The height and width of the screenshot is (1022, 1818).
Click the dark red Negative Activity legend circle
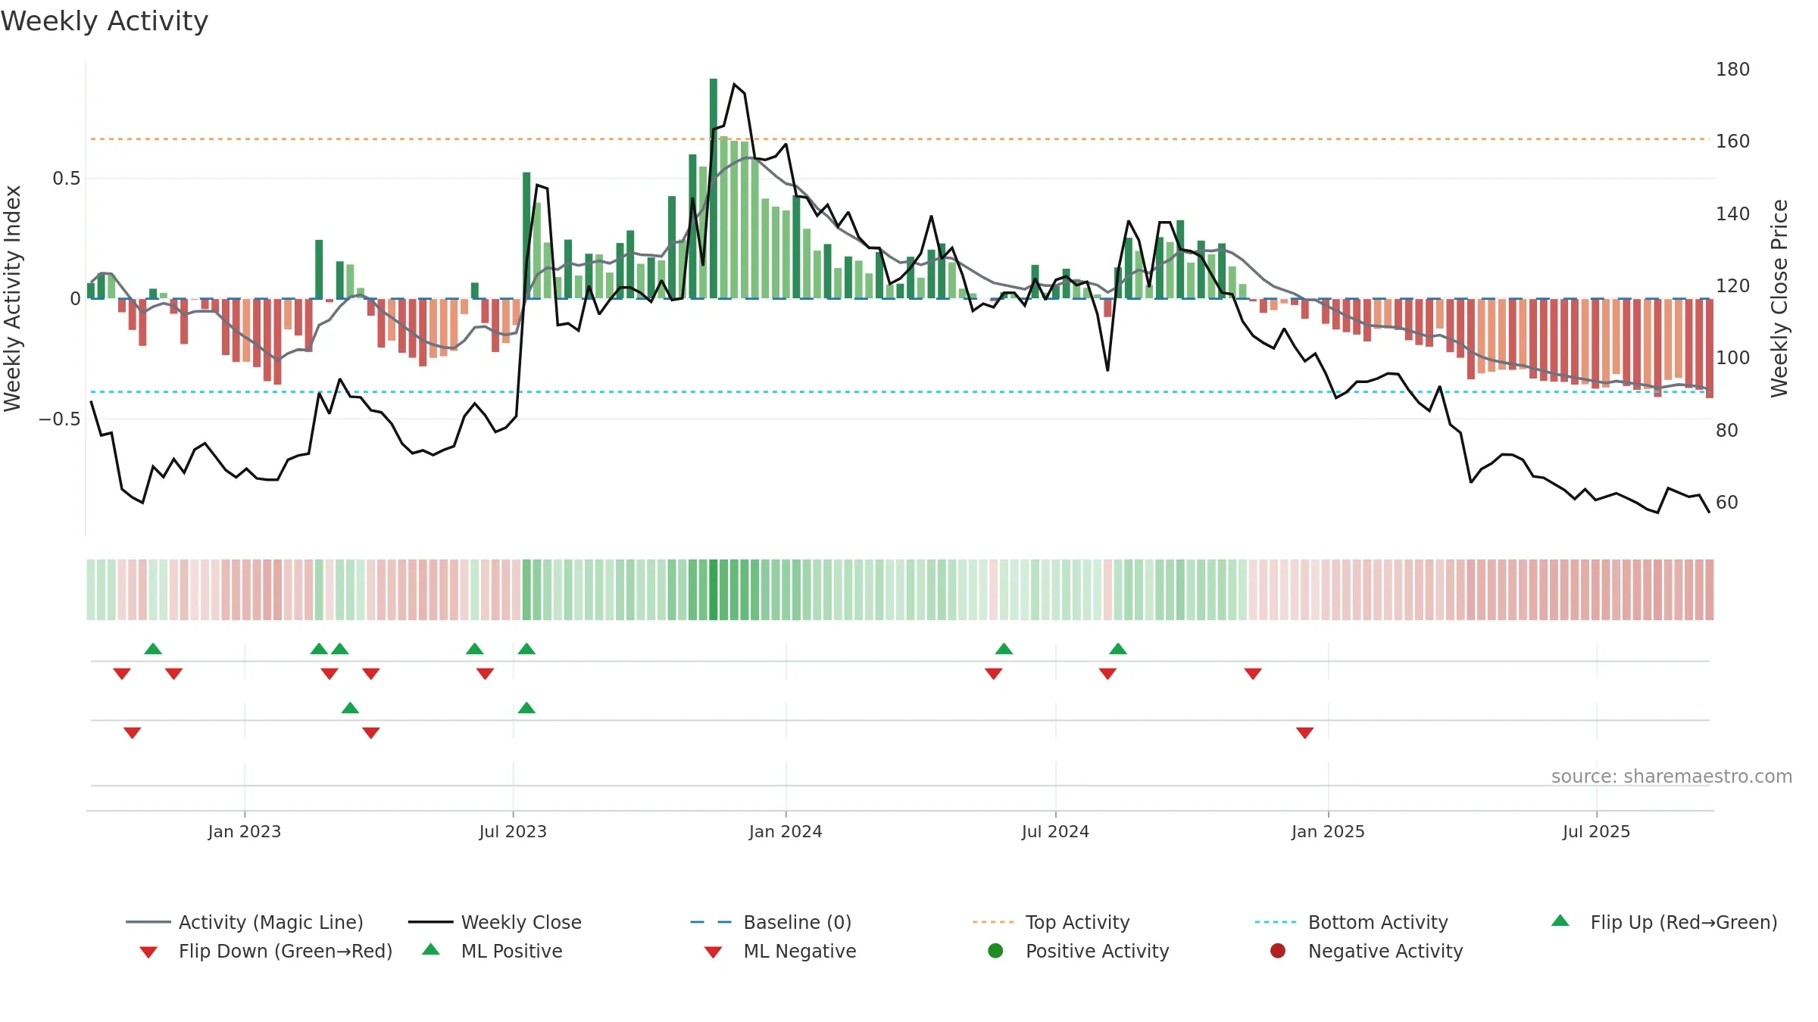tap(1278, 951)
